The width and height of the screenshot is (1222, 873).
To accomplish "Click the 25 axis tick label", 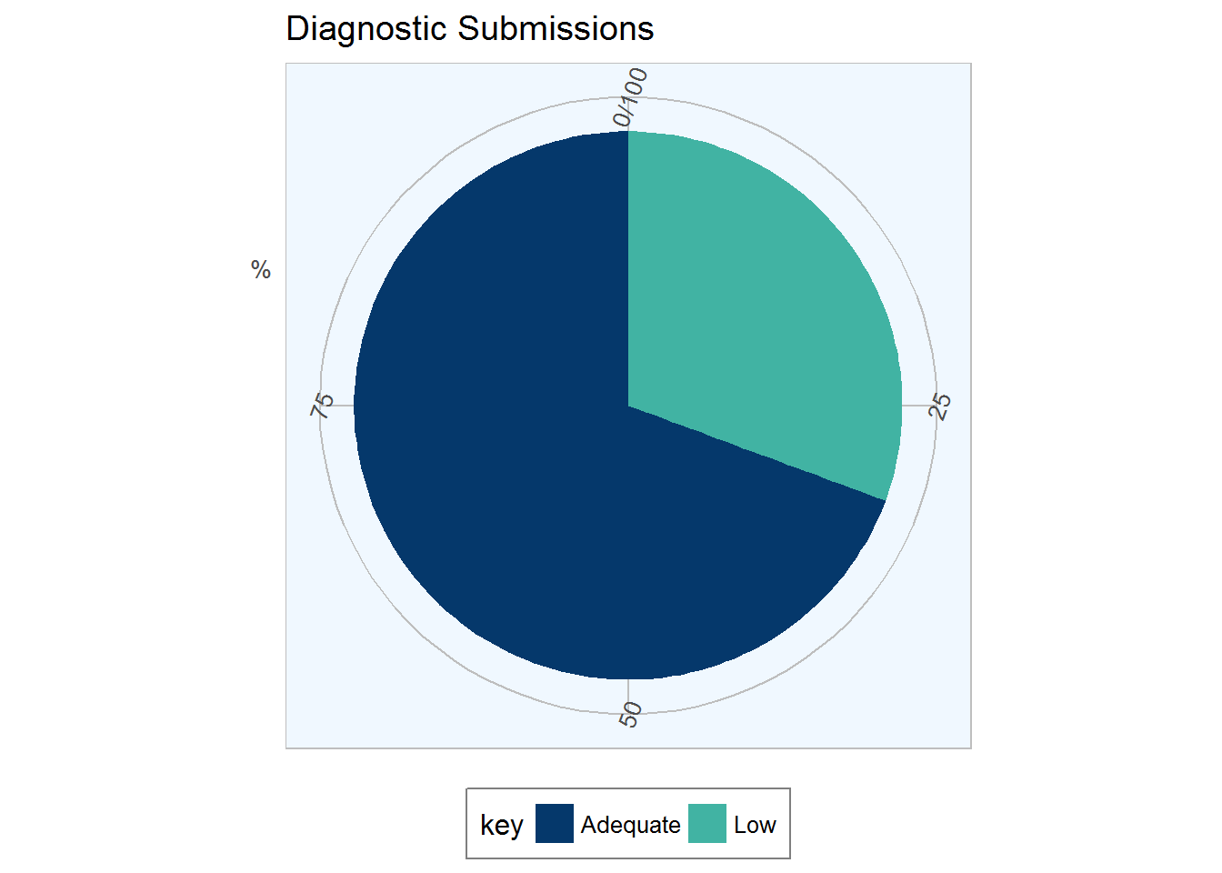I will pyautogui.click(x=940, y=406).
